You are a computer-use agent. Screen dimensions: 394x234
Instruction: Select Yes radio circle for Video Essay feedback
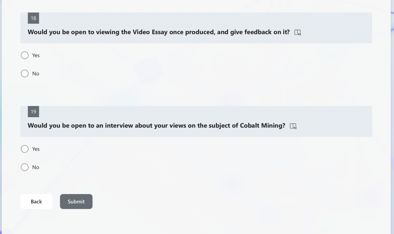tap(25, 55)
